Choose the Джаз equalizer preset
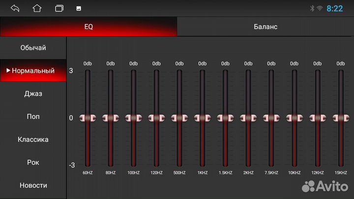The width and height of the screenshot is (354, 199). pos(33,93)
